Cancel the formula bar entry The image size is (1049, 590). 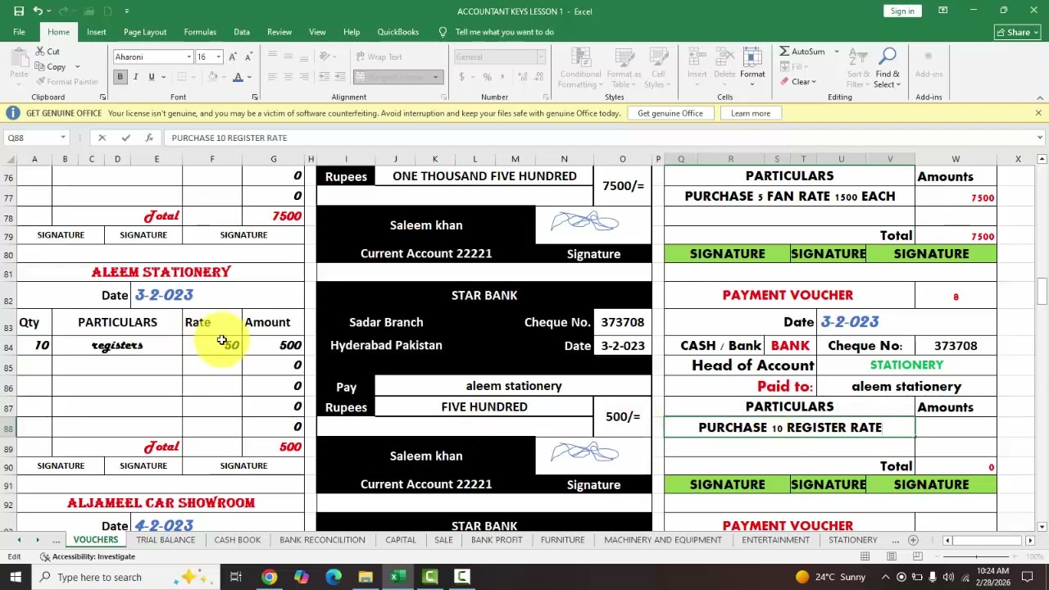click(102, 138)
